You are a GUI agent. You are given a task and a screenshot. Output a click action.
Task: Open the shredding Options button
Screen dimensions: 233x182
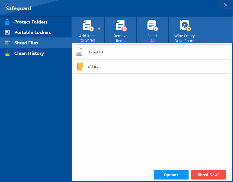171,175
